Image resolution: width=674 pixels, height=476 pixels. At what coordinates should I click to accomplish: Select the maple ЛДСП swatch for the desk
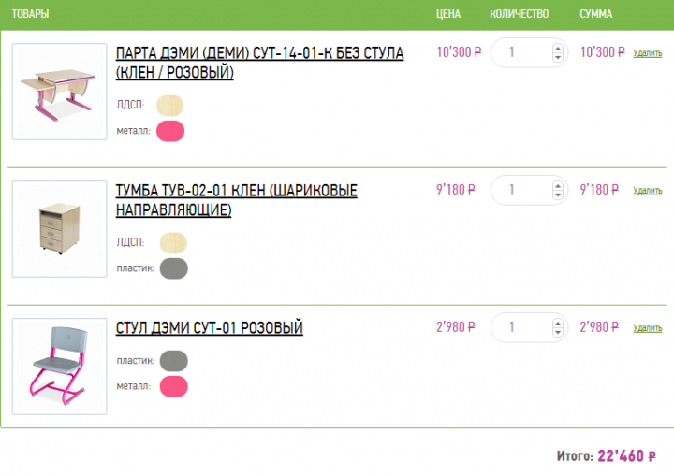point(170,106)
